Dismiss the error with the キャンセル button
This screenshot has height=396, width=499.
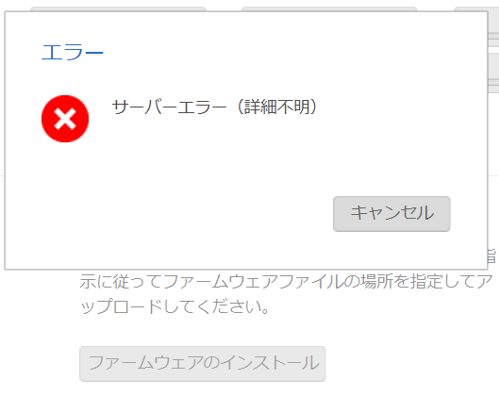(391, 214)
